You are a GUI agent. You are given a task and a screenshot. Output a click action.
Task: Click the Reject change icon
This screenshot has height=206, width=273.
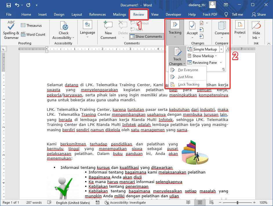pyautogui.click(x=202, y=23)
